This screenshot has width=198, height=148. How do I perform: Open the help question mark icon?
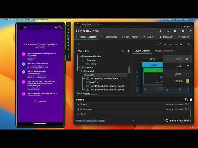(x=190, y=31)
